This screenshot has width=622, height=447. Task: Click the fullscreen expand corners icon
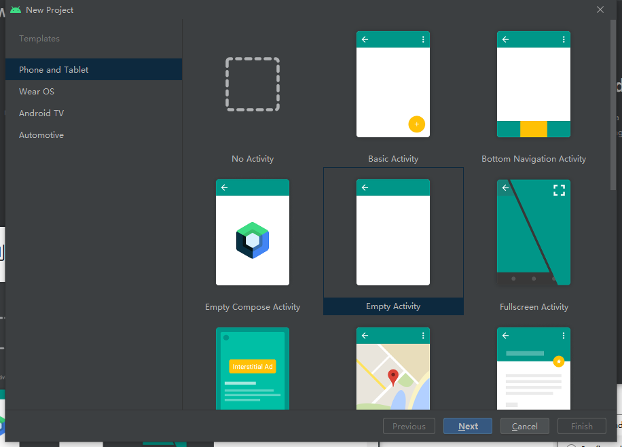[559, 190]
